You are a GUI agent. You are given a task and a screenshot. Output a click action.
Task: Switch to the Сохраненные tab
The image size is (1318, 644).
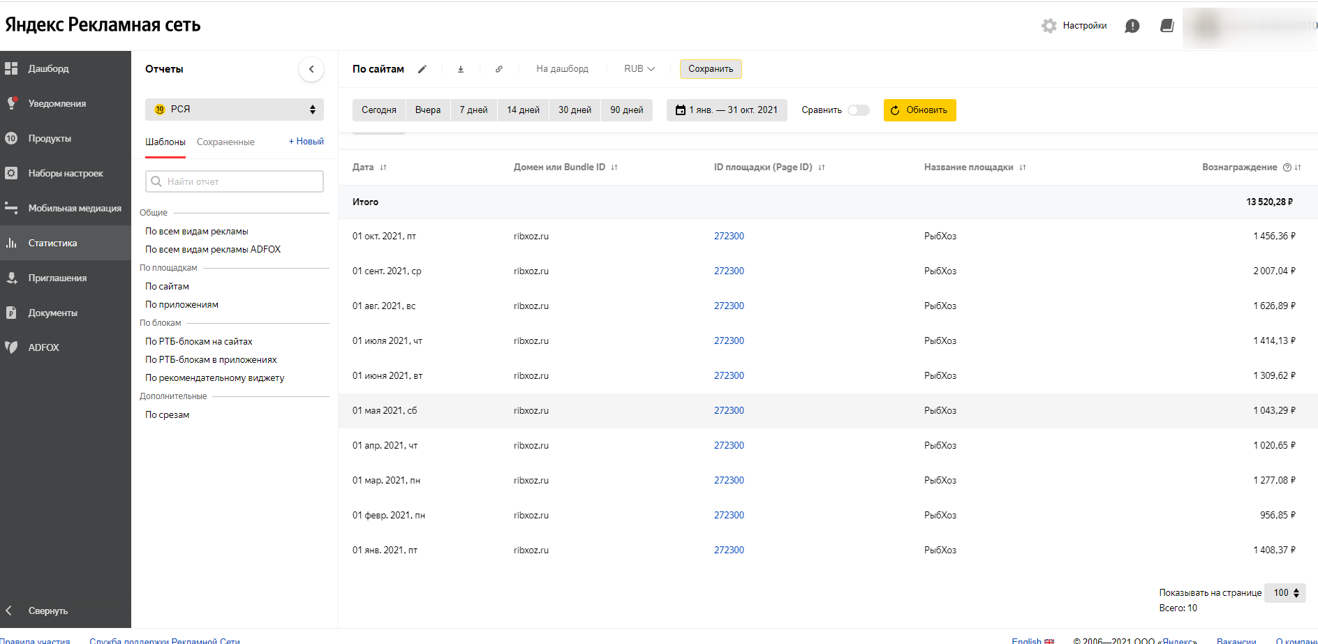[x=225, y=142]
